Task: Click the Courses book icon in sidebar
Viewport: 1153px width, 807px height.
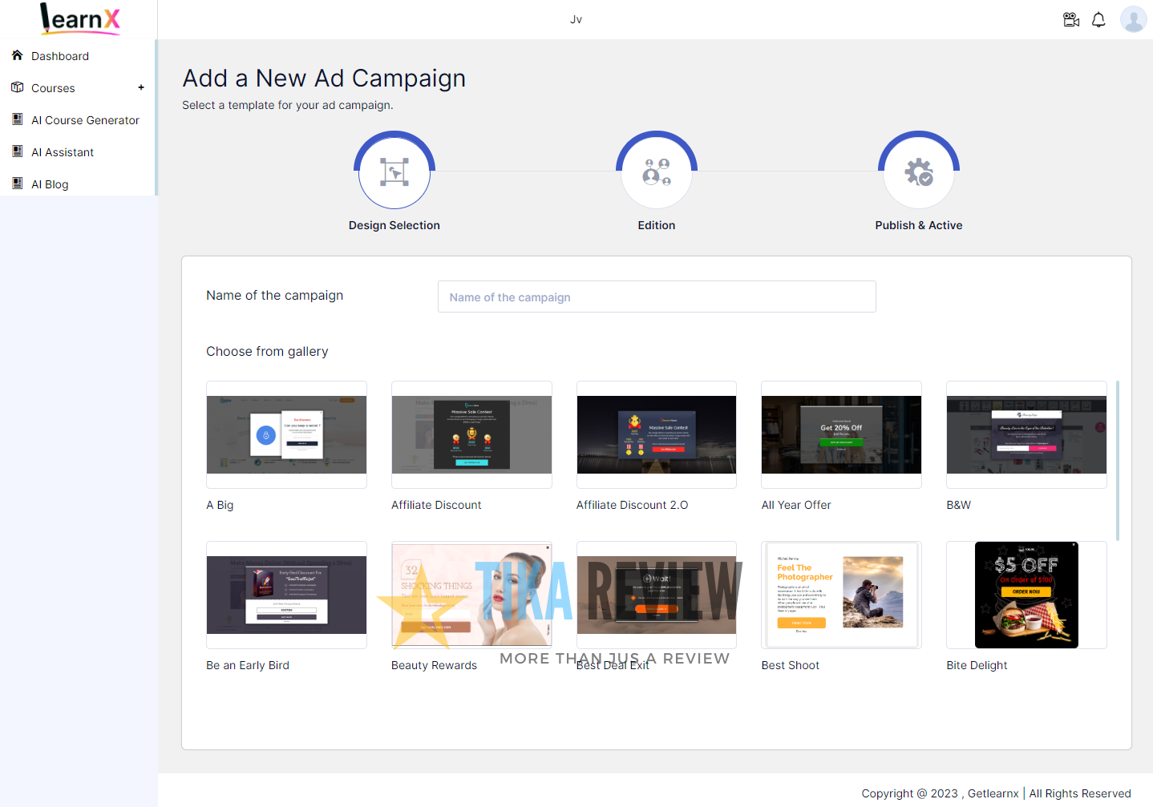Action: click(x=17, y=87)
